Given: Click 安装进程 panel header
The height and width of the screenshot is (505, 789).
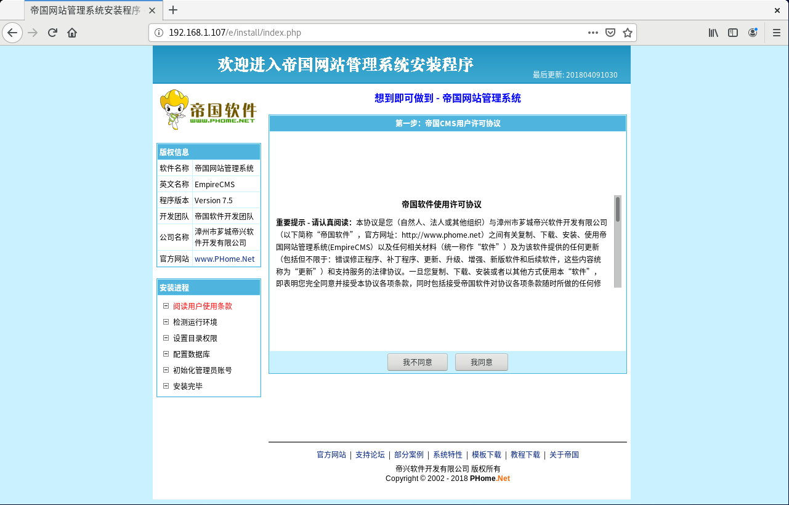Looking at the screenshot, I should tap(209, 288).
